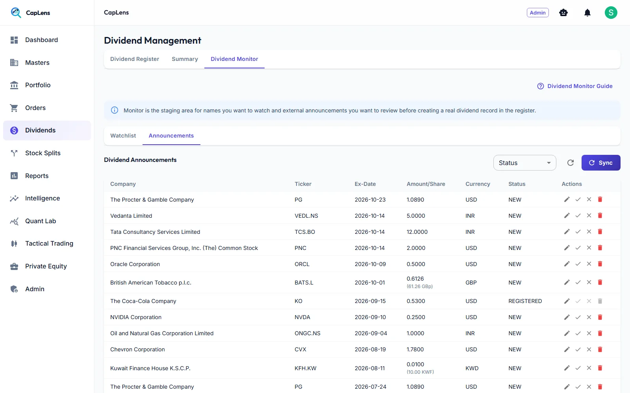Switch to the Summary tab
Image resolution: width=630 pixels, height=393 pixels.
pyautogui.click(x=185, y=59)
